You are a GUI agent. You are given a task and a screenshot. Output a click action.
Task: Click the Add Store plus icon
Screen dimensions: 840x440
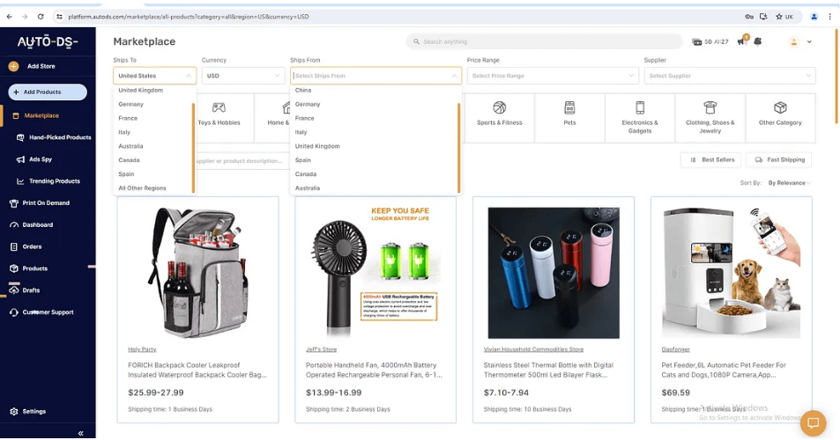[x=13, y=66]
